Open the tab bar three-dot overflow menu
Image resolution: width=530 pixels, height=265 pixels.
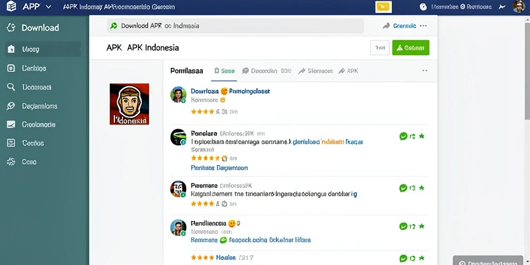[x=425, y=70]
